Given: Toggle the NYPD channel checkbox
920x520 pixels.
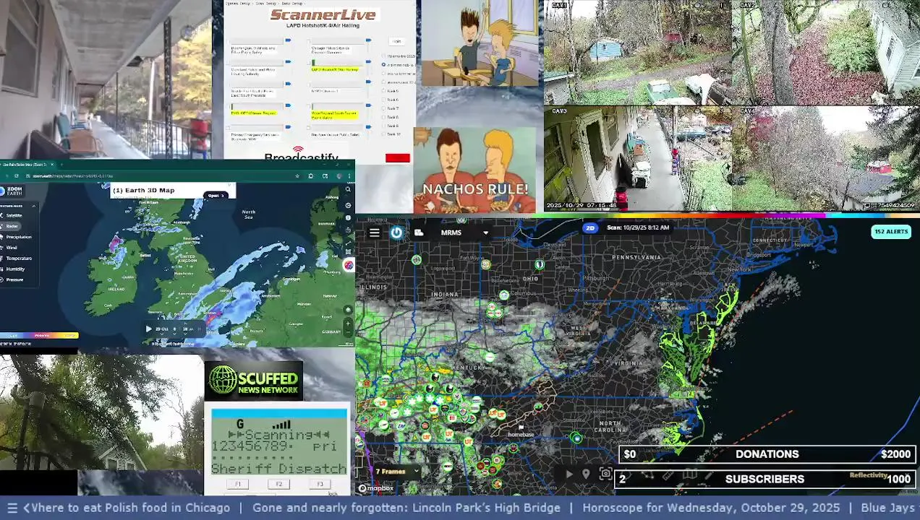Looking at the screenshot, I should coord(309,84).
